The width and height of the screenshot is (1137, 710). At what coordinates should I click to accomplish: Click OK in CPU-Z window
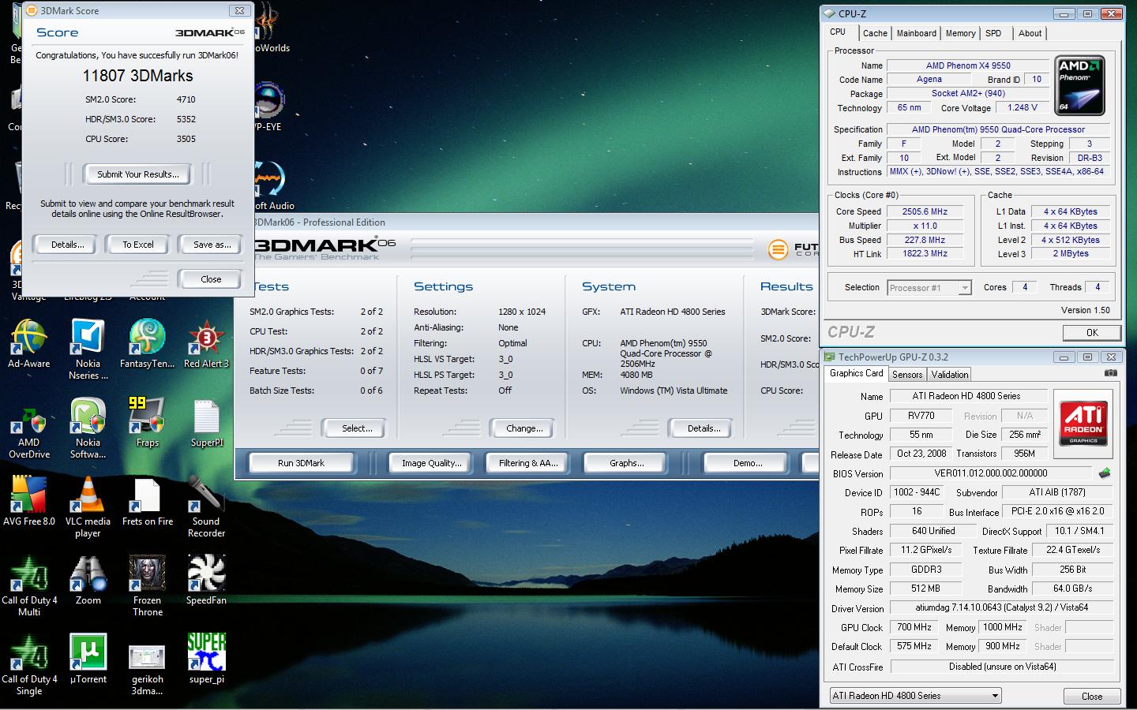pyautogui.click(x=1092, y=332)
